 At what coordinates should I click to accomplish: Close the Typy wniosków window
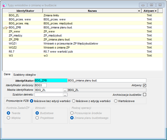pos(160,5)
